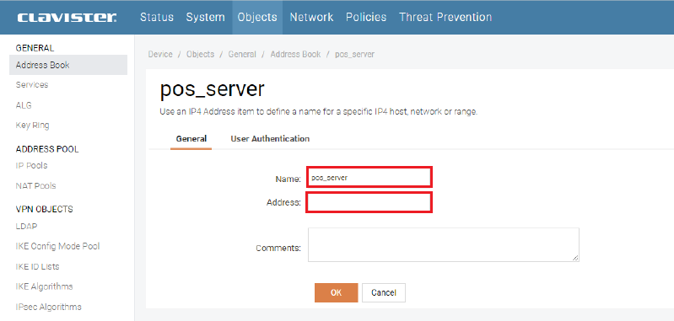Go to Device breadcrumb link
The height and width of the screenshot is (321, 674).
click(160, 55)
